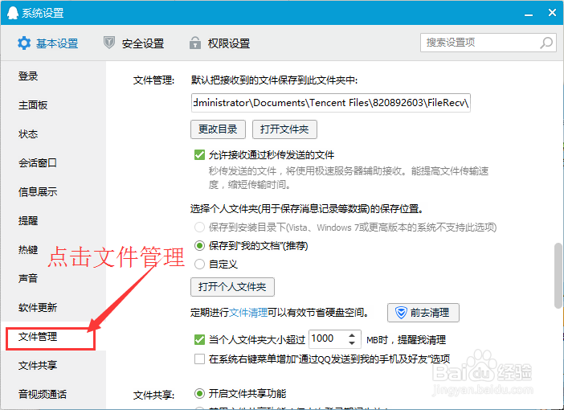Click the 前去清理 button
Viewport: 564px width, 410px height.
(x=423, y=313)
